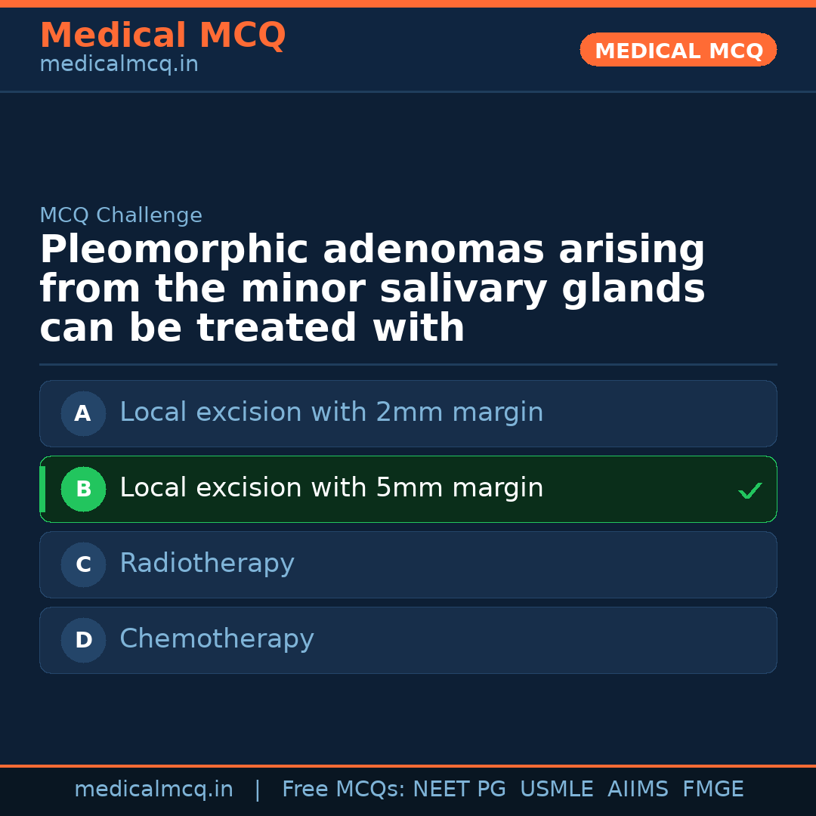Image resolution: width=816 pixels, height=816 pixels.
Task: Click the green B circle icon
Action: (83, 489)
